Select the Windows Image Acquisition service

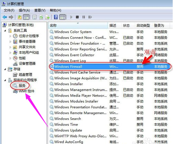[x=109, y=78]
